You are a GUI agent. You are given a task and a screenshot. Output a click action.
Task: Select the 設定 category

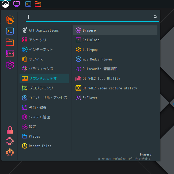pyautogui.click(x=44, y=127)
